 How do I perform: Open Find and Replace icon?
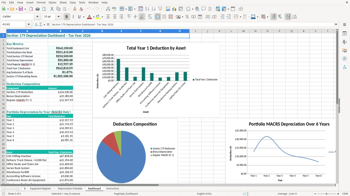pyautogui.click(x=108, y=9)
